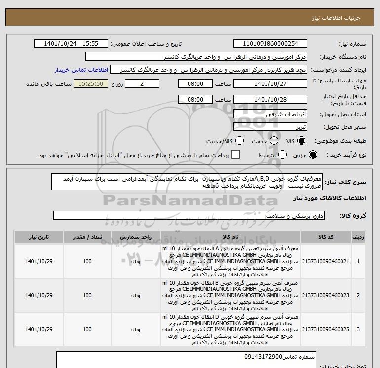Click the اطلاعات کالاهای مورد نیاز section heading

pos(329,198)
